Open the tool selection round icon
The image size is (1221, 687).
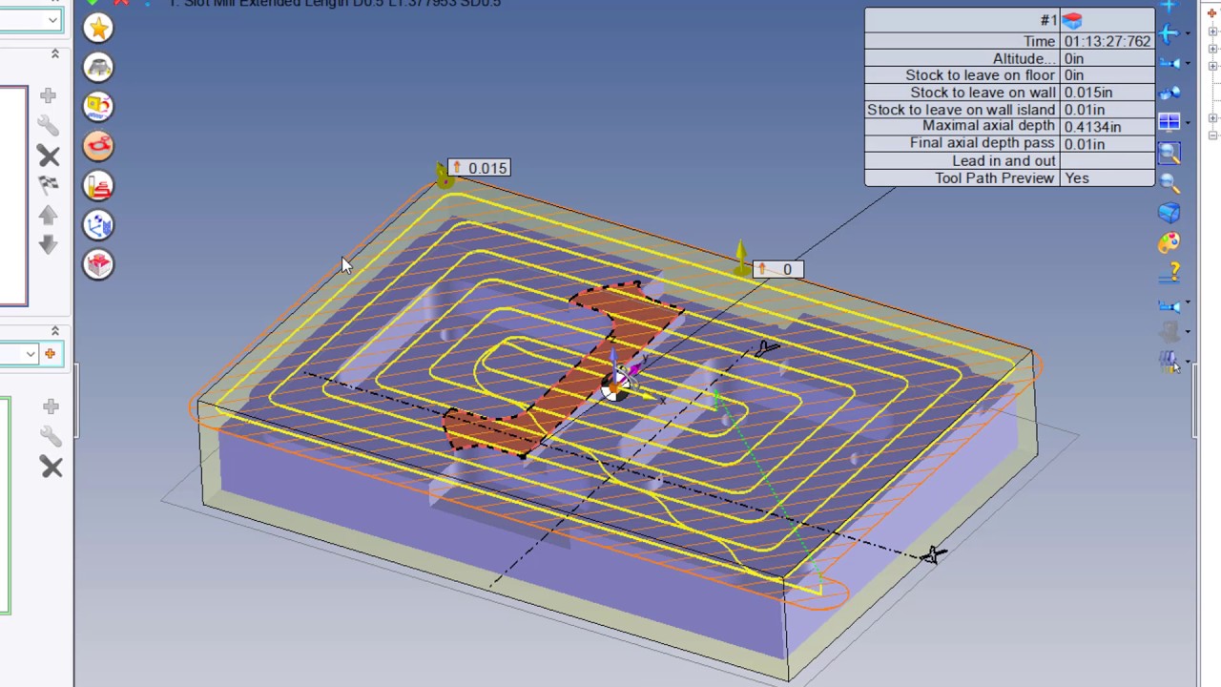pos(98,67)
